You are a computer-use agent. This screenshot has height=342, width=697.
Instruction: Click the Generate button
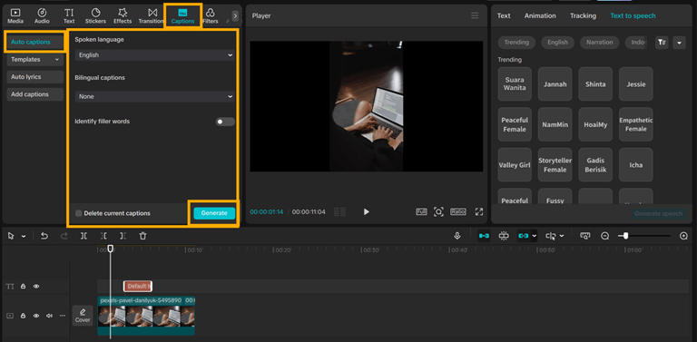pyautogui.click(x=214, y=213)
